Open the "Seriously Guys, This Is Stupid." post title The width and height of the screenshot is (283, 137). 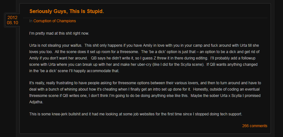tap(67, 11)
